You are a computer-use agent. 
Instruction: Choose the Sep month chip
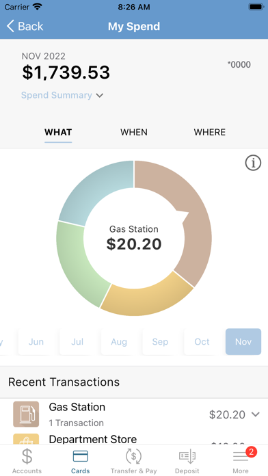pos(160,341)
